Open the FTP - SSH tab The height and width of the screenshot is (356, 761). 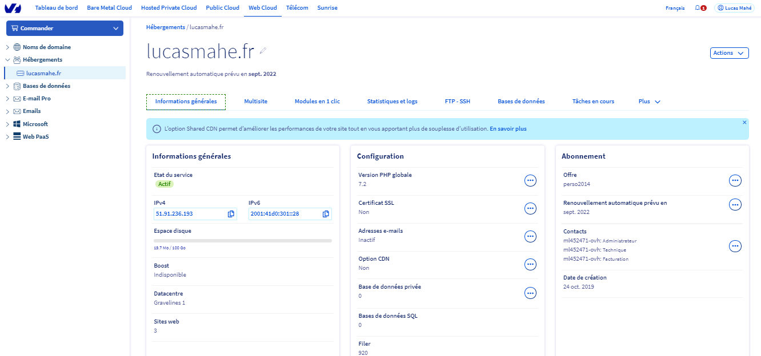(x=458, y=102)
